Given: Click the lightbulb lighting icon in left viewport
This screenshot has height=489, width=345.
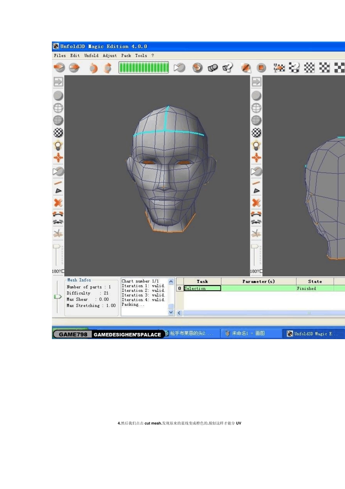Looking at the screenshot, I should (x=58, y=146).
